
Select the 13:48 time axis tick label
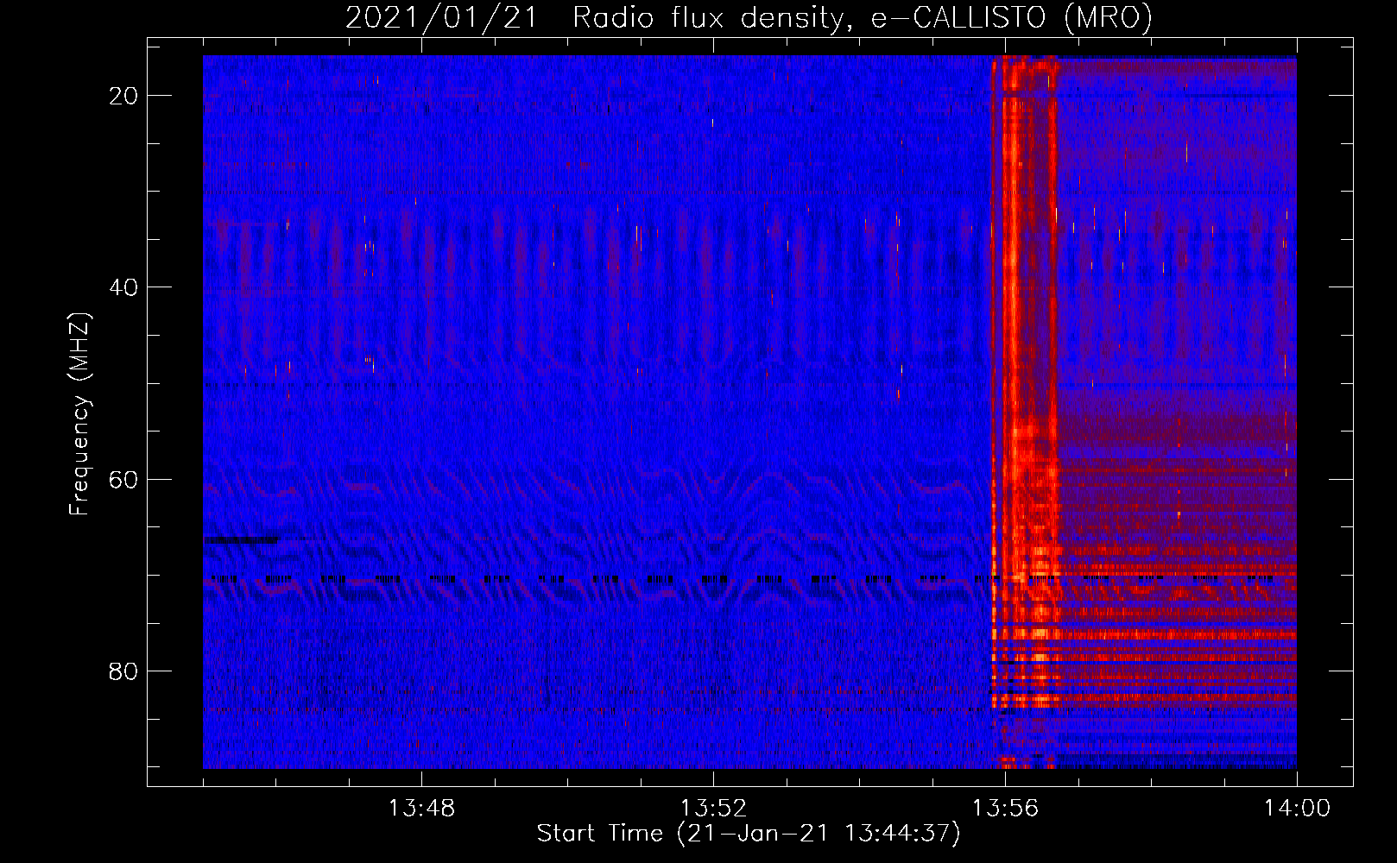pos(421,809)
